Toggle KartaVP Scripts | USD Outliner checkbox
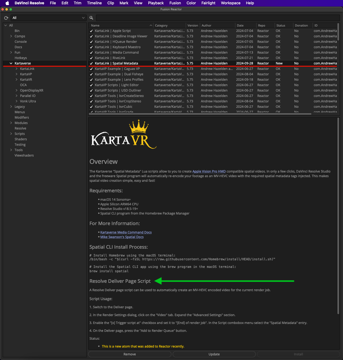 [91, 90]
